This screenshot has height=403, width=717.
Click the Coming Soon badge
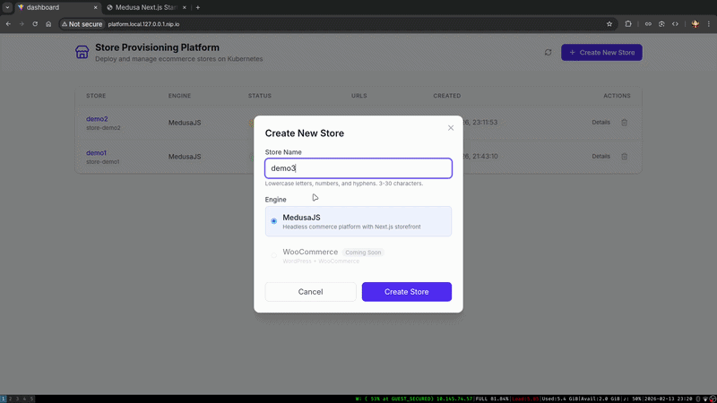pos(363,253)
